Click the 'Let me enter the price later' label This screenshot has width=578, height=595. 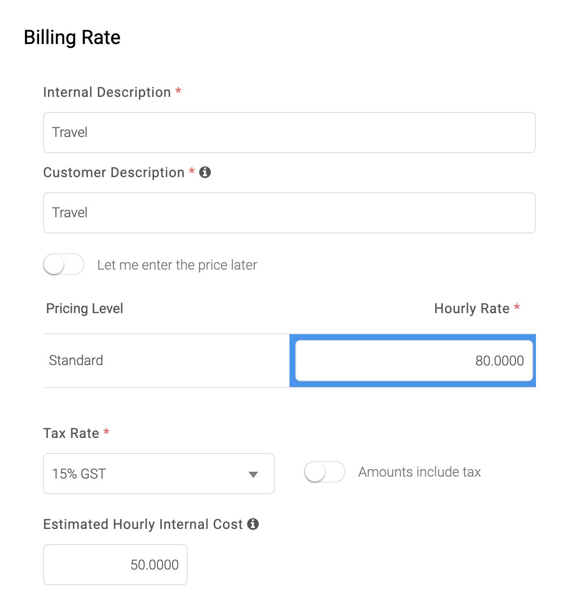point(177,265)
